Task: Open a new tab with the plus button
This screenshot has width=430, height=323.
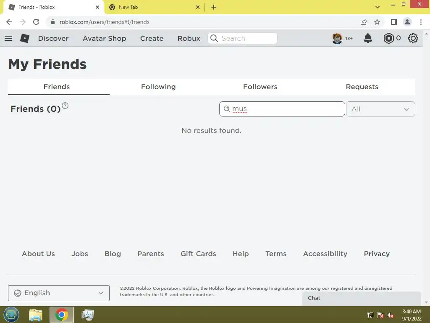Action: (214, 7)
